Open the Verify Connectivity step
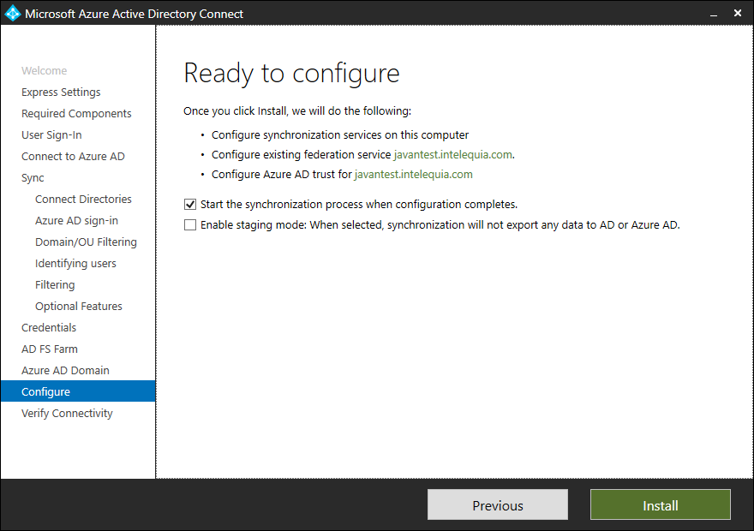754x531 pixels. click(x=66, y=413)
